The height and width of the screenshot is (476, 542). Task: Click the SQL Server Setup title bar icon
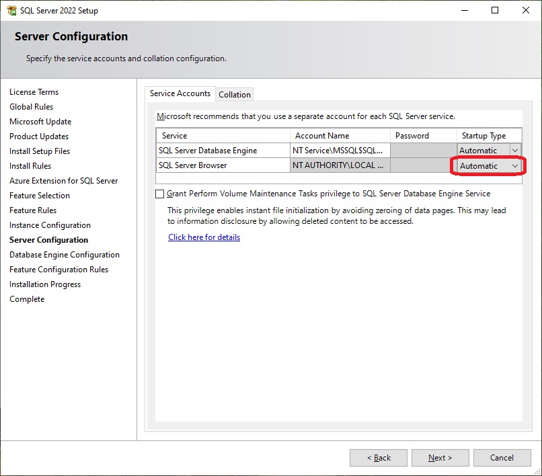[x=11, y=10]
